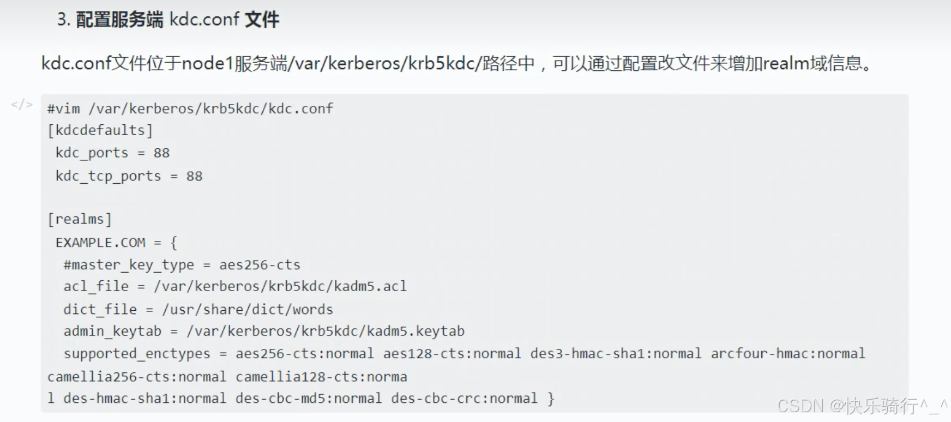Click the heading "配置服务端 kdc.conf 文件"
Viewport: 951px width, 422px height.
click(177, 20)
